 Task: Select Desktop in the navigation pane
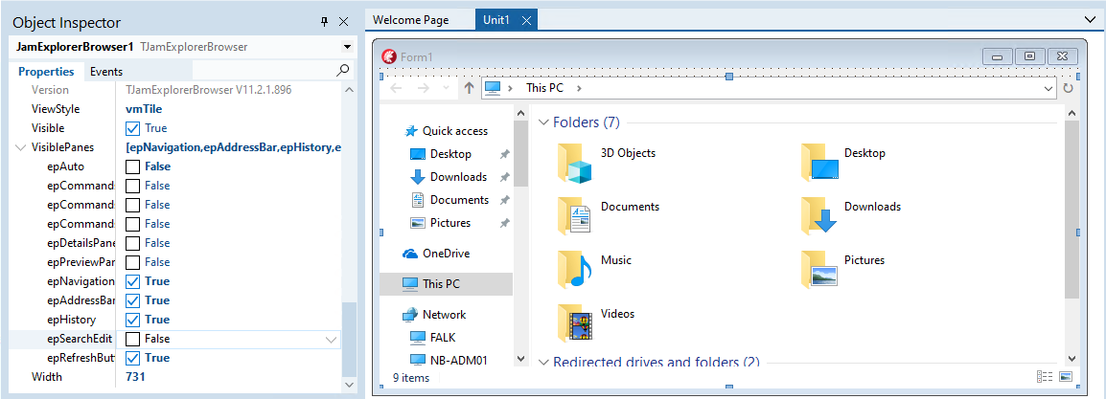[450, 154]
